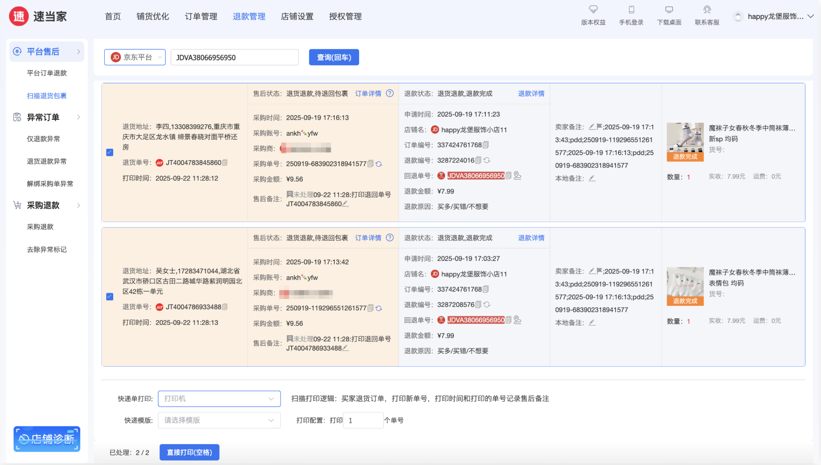This screenshot has height=465, width=821.
Task: Open 手机登录 phone icon
Action: pos(631,9)
